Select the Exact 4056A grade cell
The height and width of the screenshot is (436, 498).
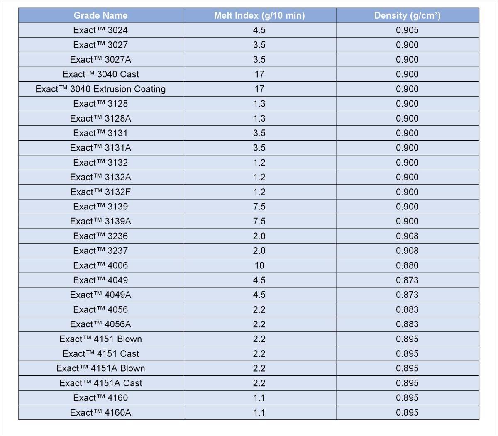101,324
